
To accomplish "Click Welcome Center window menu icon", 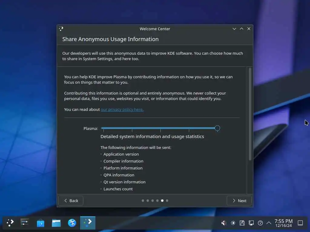I will click(x=61, y=29).
